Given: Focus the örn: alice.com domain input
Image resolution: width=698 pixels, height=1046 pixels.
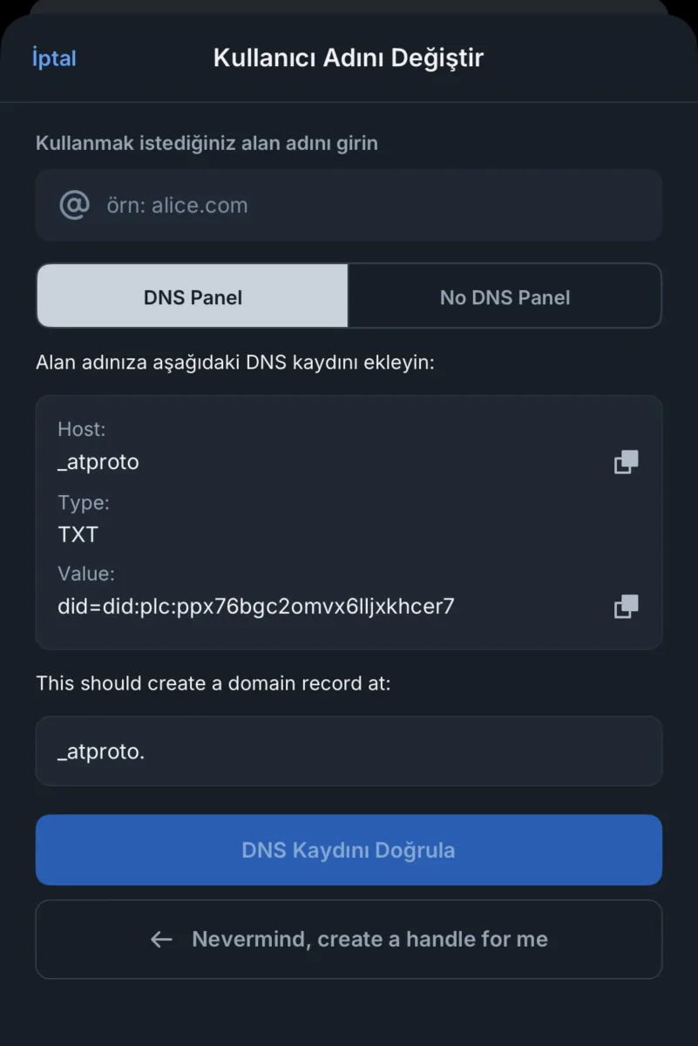Looking at the screenshot, I should (349, 205).
